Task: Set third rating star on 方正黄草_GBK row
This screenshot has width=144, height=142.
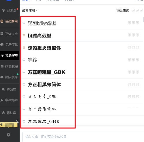Action: coord(137,97)
